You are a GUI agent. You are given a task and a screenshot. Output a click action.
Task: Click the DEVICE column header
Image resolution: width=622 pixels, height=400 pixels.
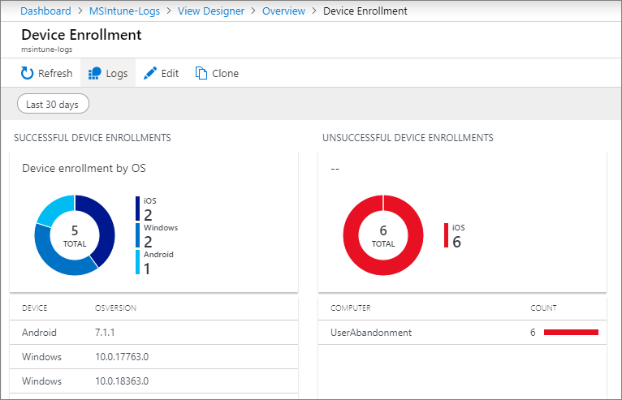coord(35,308)
